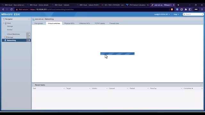Open Started column dropdown arrow

tap(148, 88)
